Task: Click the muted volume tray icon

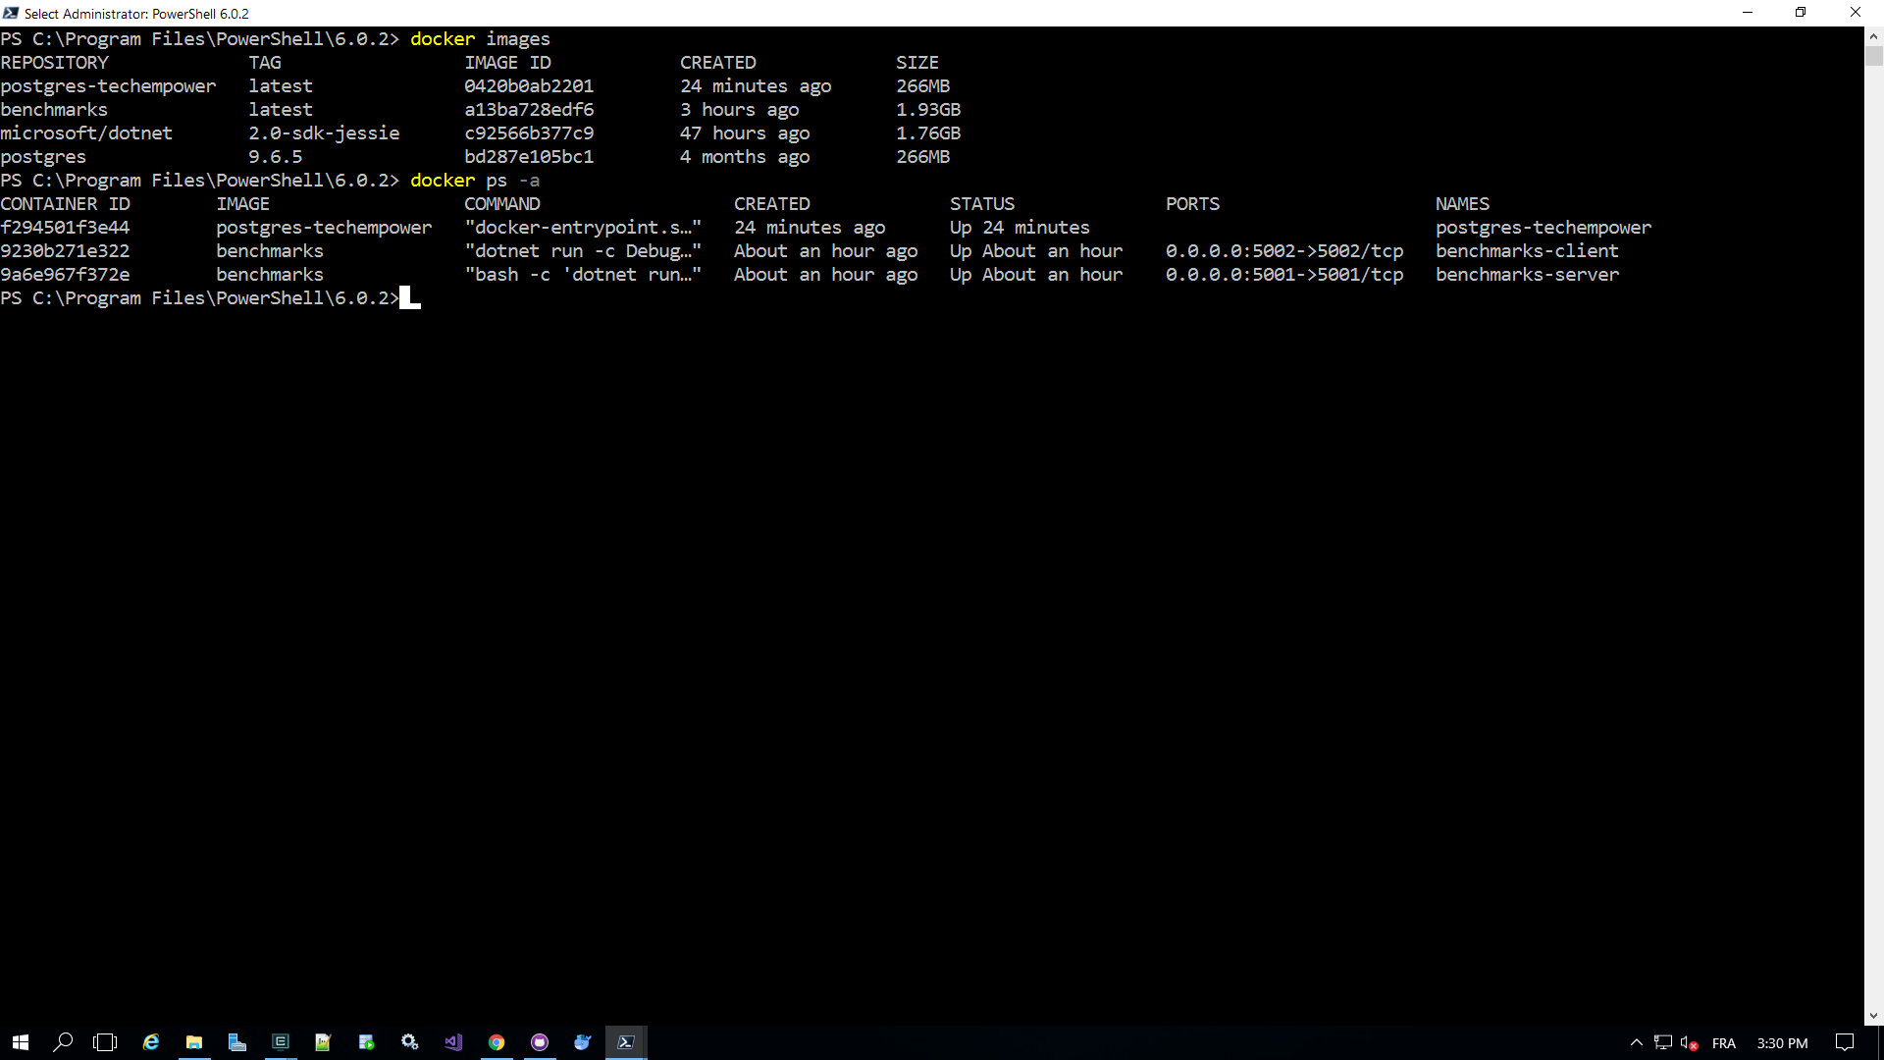Action: coord(1689,1043)
